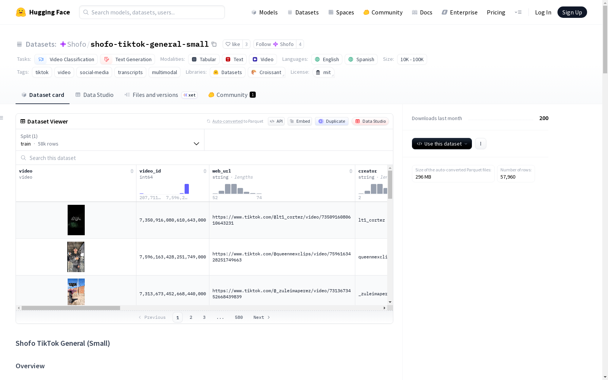Click the Log In link
Image resolution: width=608 pixels, height=380 pixels.
[543, 12]
